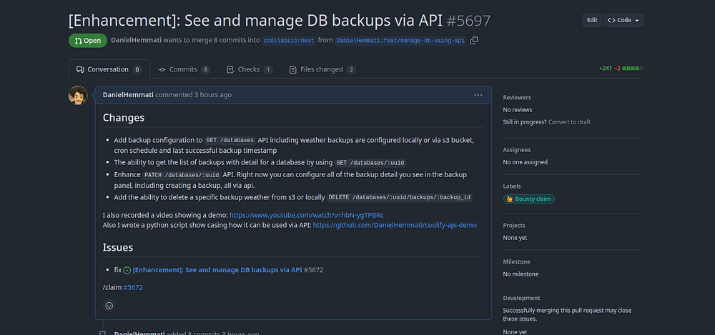
Task: Click the green Open status badge
Action: click(x=88, y=41)
